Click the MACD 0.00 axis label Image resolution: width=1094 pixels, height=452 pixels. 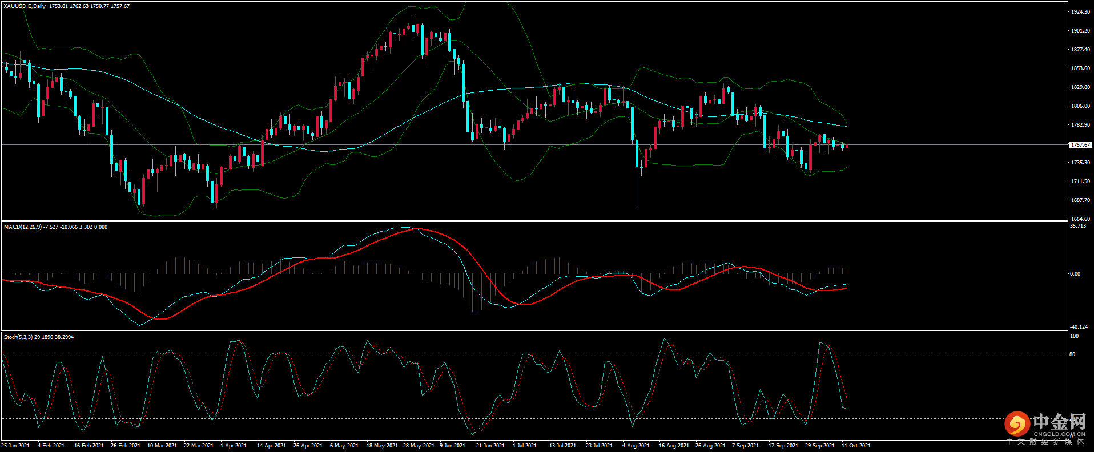pyautogui.click(x=1075, y=274)
